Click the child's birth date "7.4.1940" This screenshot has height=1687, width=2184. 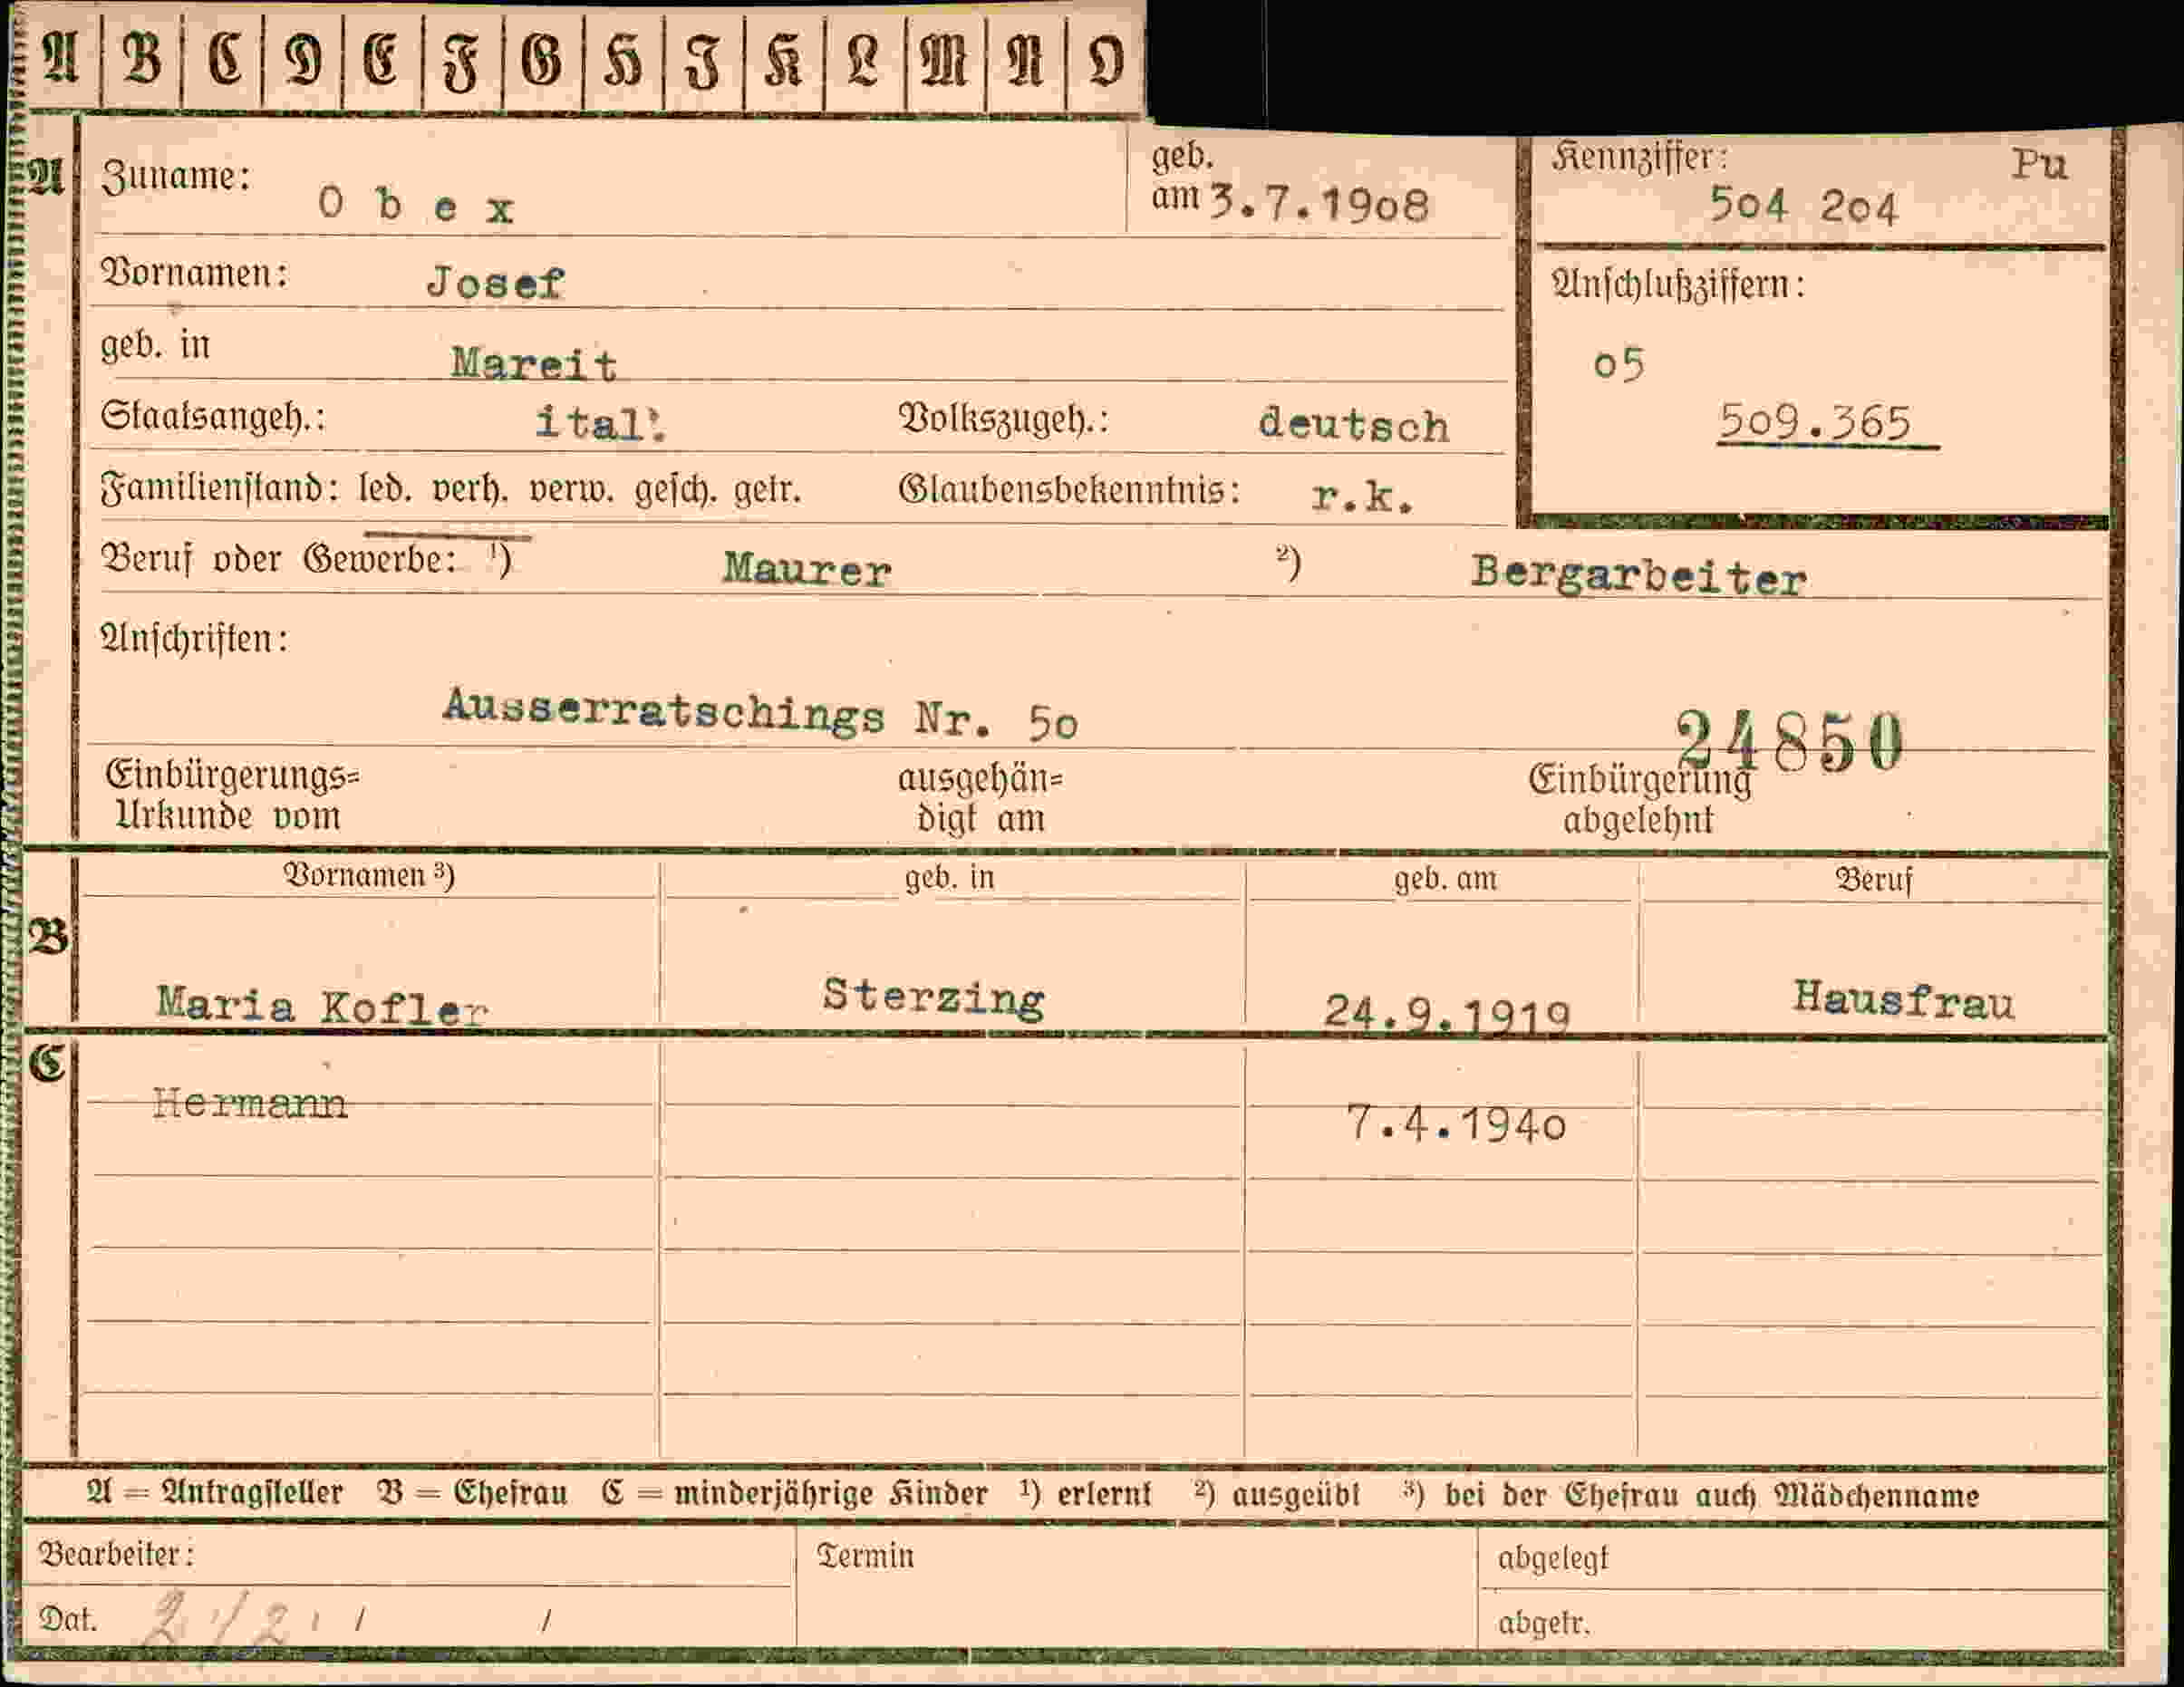tap(1456, 1123)
